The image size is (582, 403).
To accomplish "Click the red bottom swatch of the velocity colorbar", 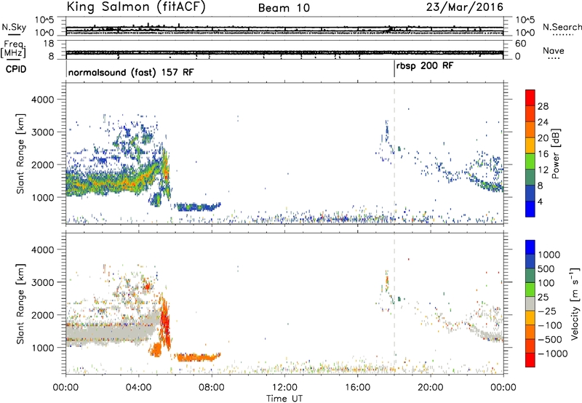I will pyautogui.click(x=530, y=360).
